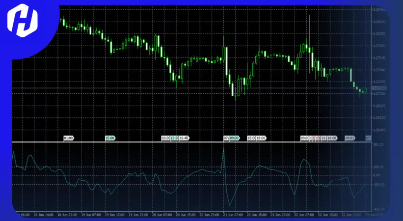Select the teal 15:00 event marker

point(110,138)
